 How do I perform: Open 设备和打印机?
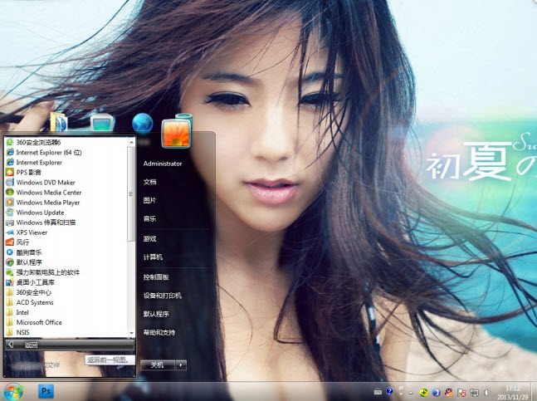click(163, 296)
